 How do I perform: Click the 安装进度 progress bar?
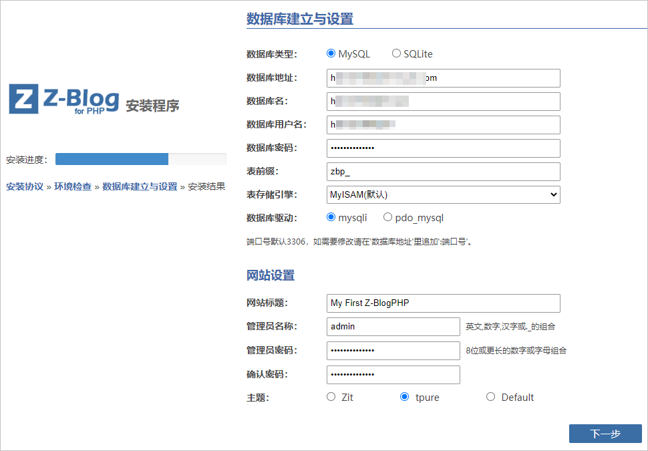pos(141,159)
